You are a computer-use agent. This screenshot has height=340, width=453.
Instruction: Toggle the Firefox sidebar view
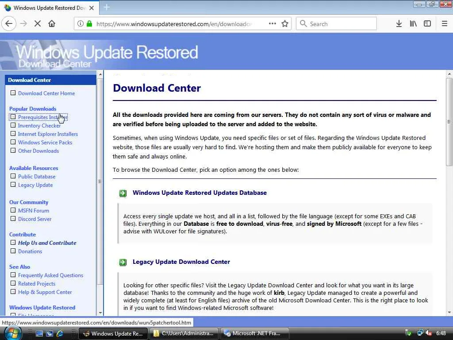point(427,24)
